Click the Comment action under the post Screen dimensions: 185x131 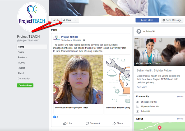coord(93,123)
